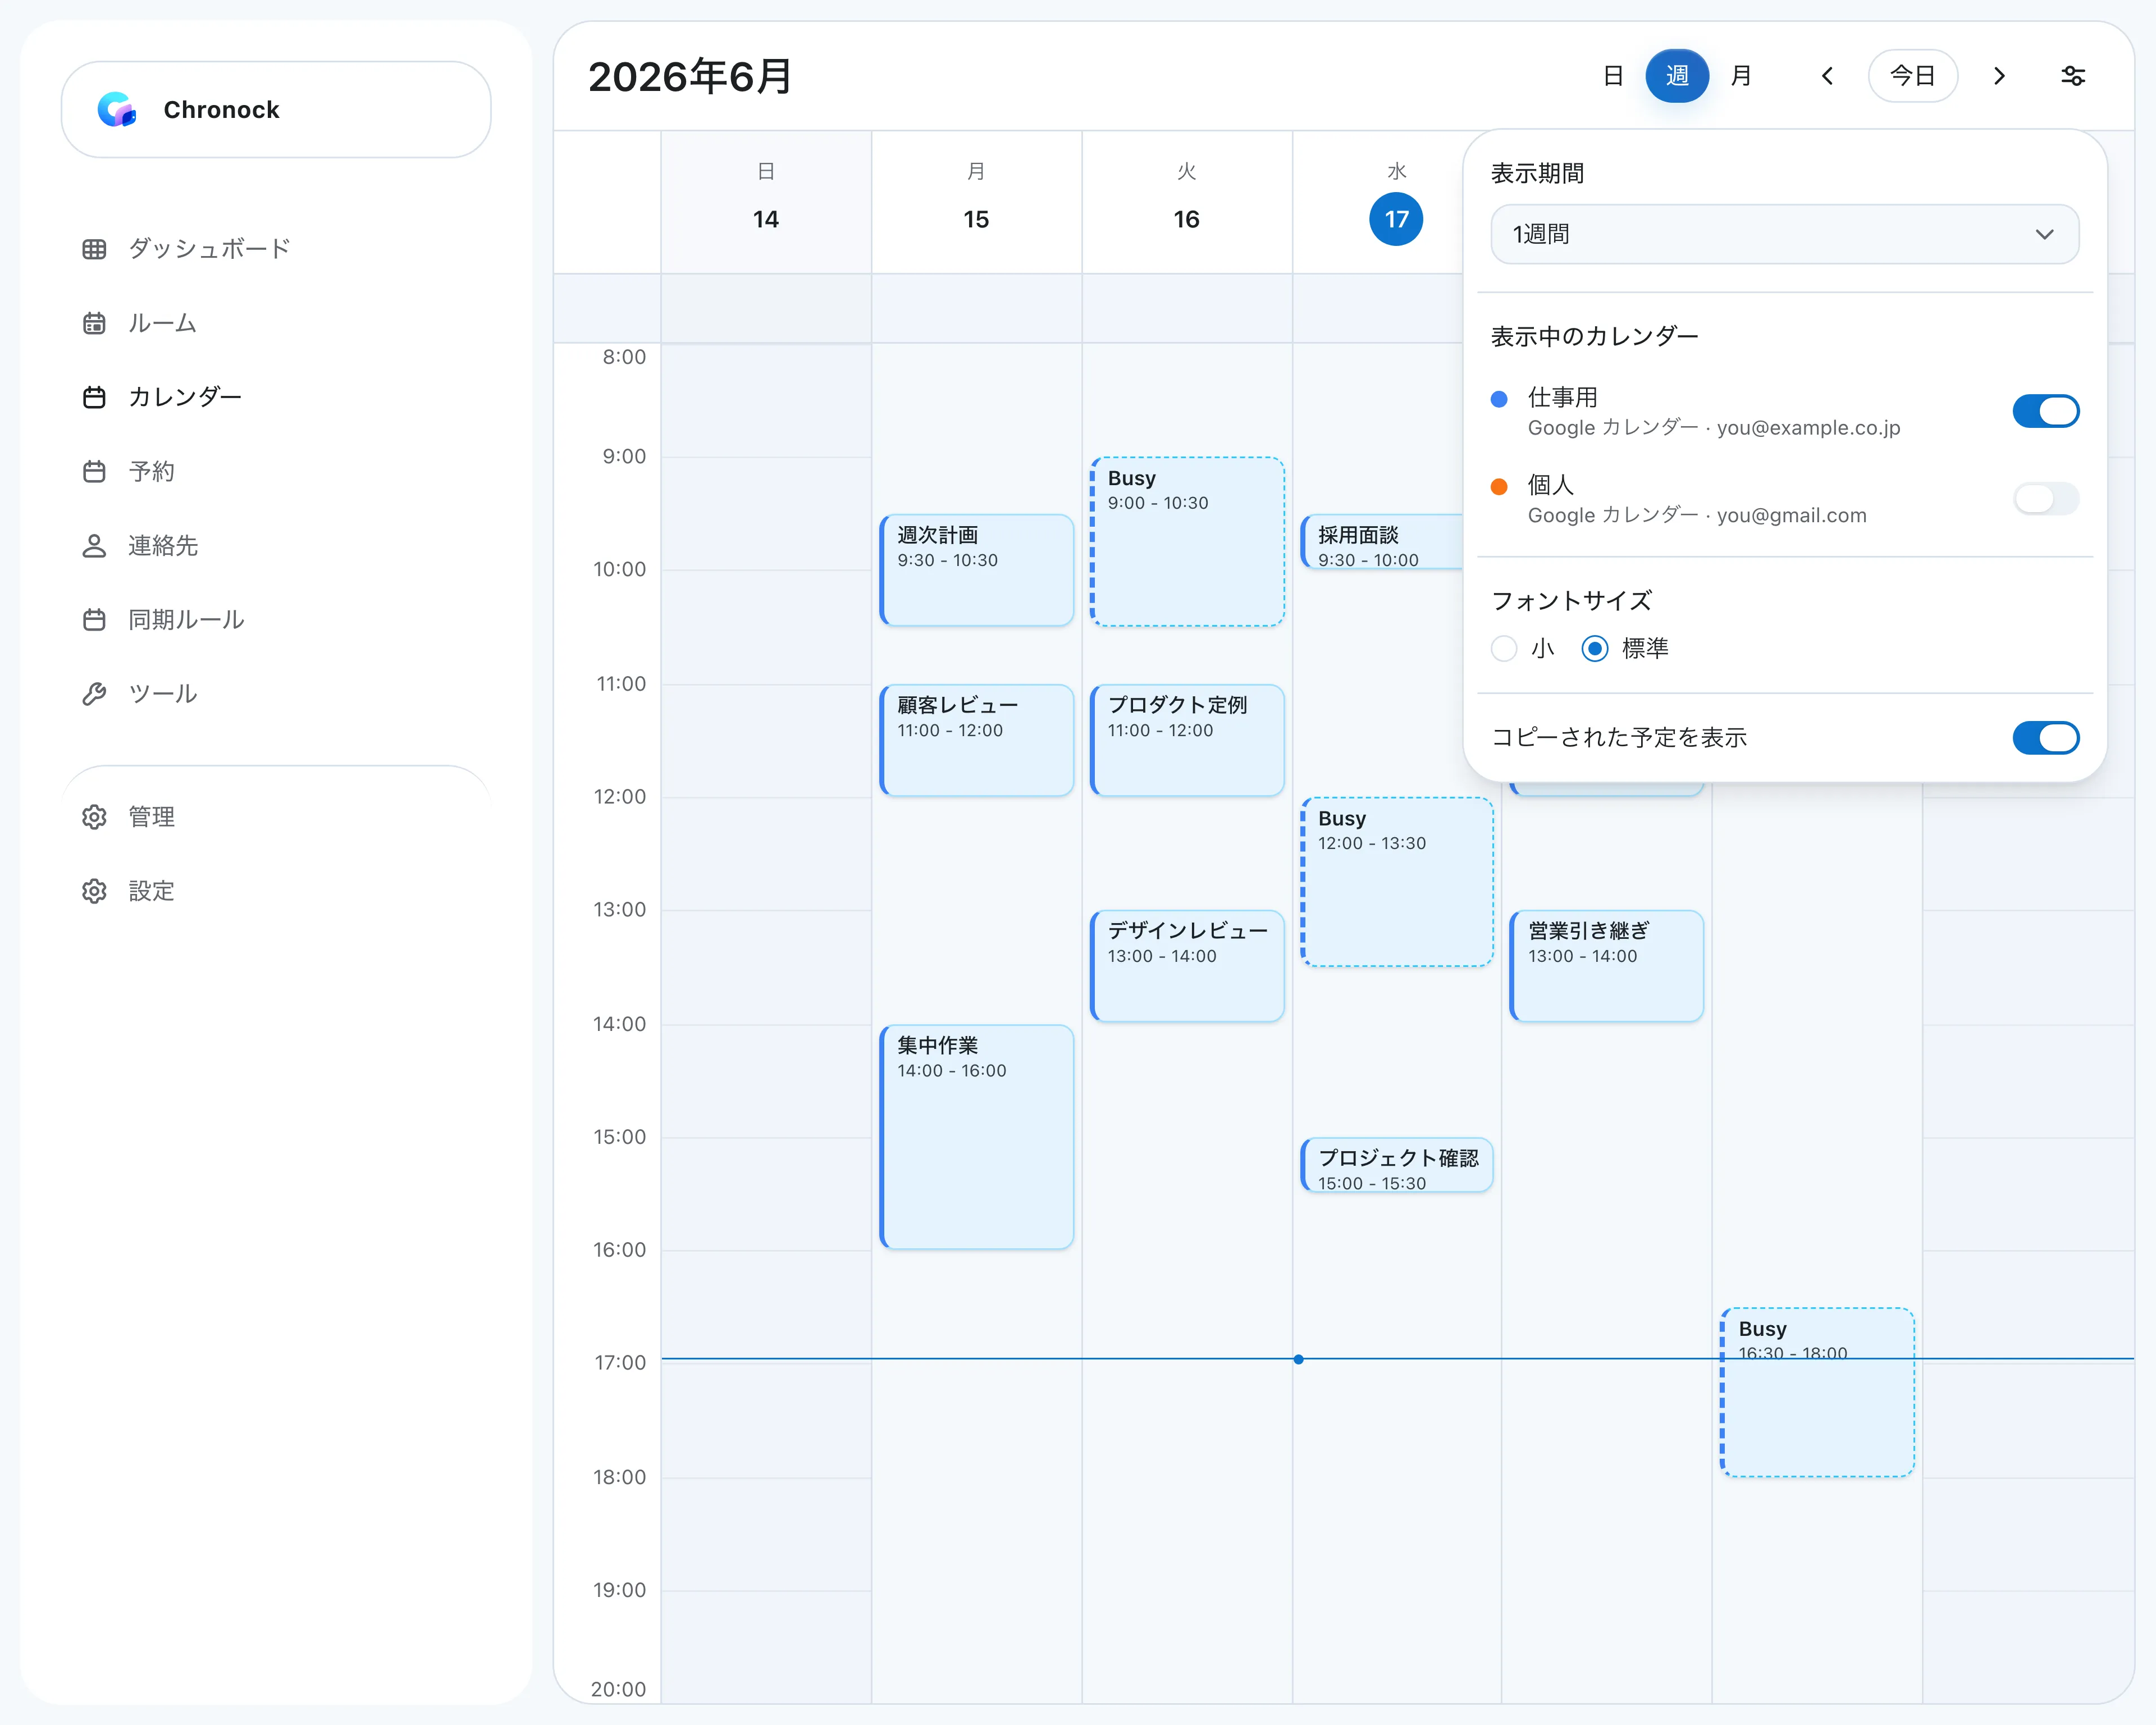Click the 同期ルール sidebar icon

(x=94, y=620)
